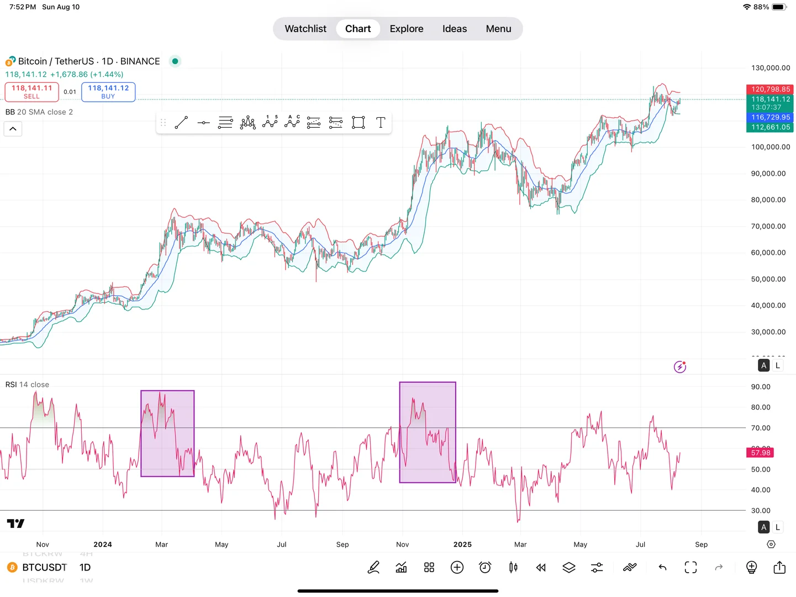Toggle log scale L on price chart
Screen dimensions: 796x597
[778, 365]
